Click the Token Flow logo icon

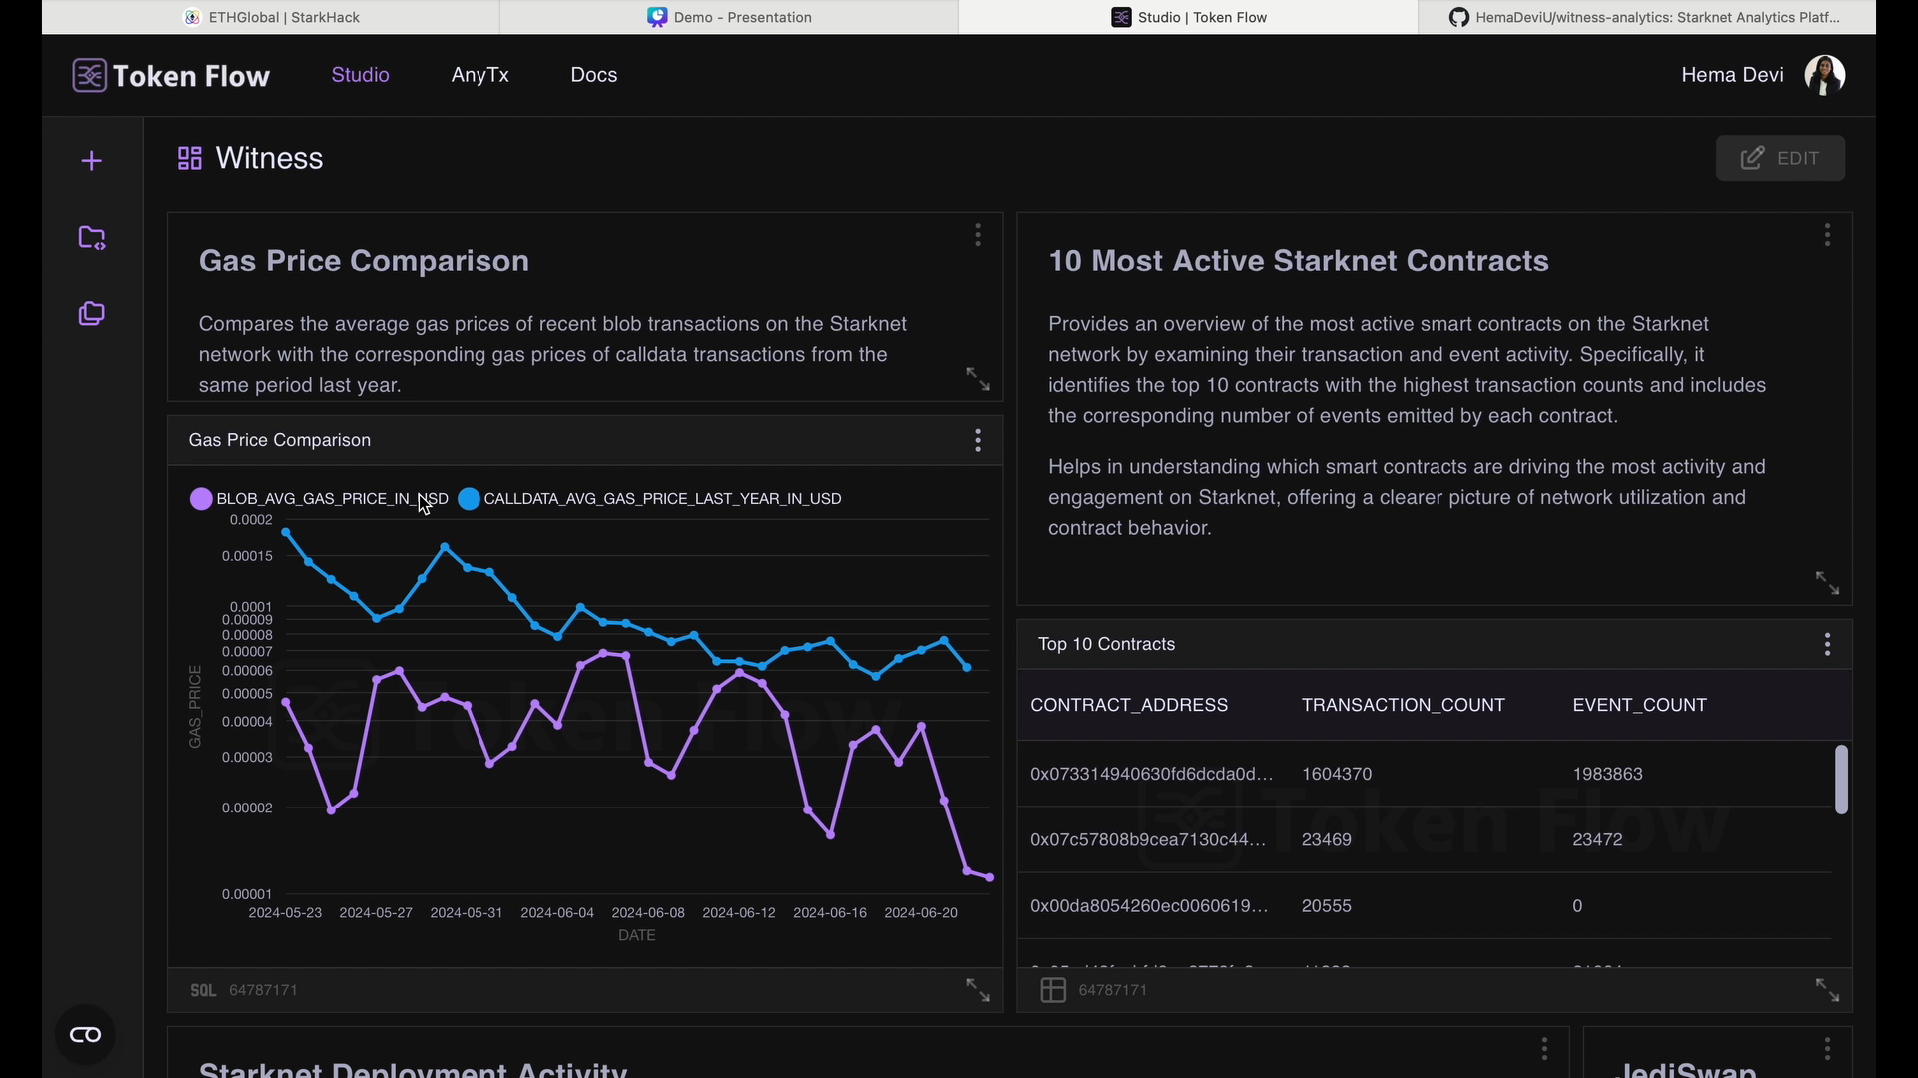point(89,75)
